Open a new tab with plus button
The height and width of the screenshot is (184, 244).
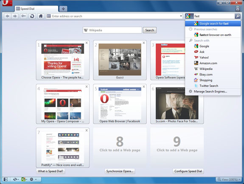(63, 9)
